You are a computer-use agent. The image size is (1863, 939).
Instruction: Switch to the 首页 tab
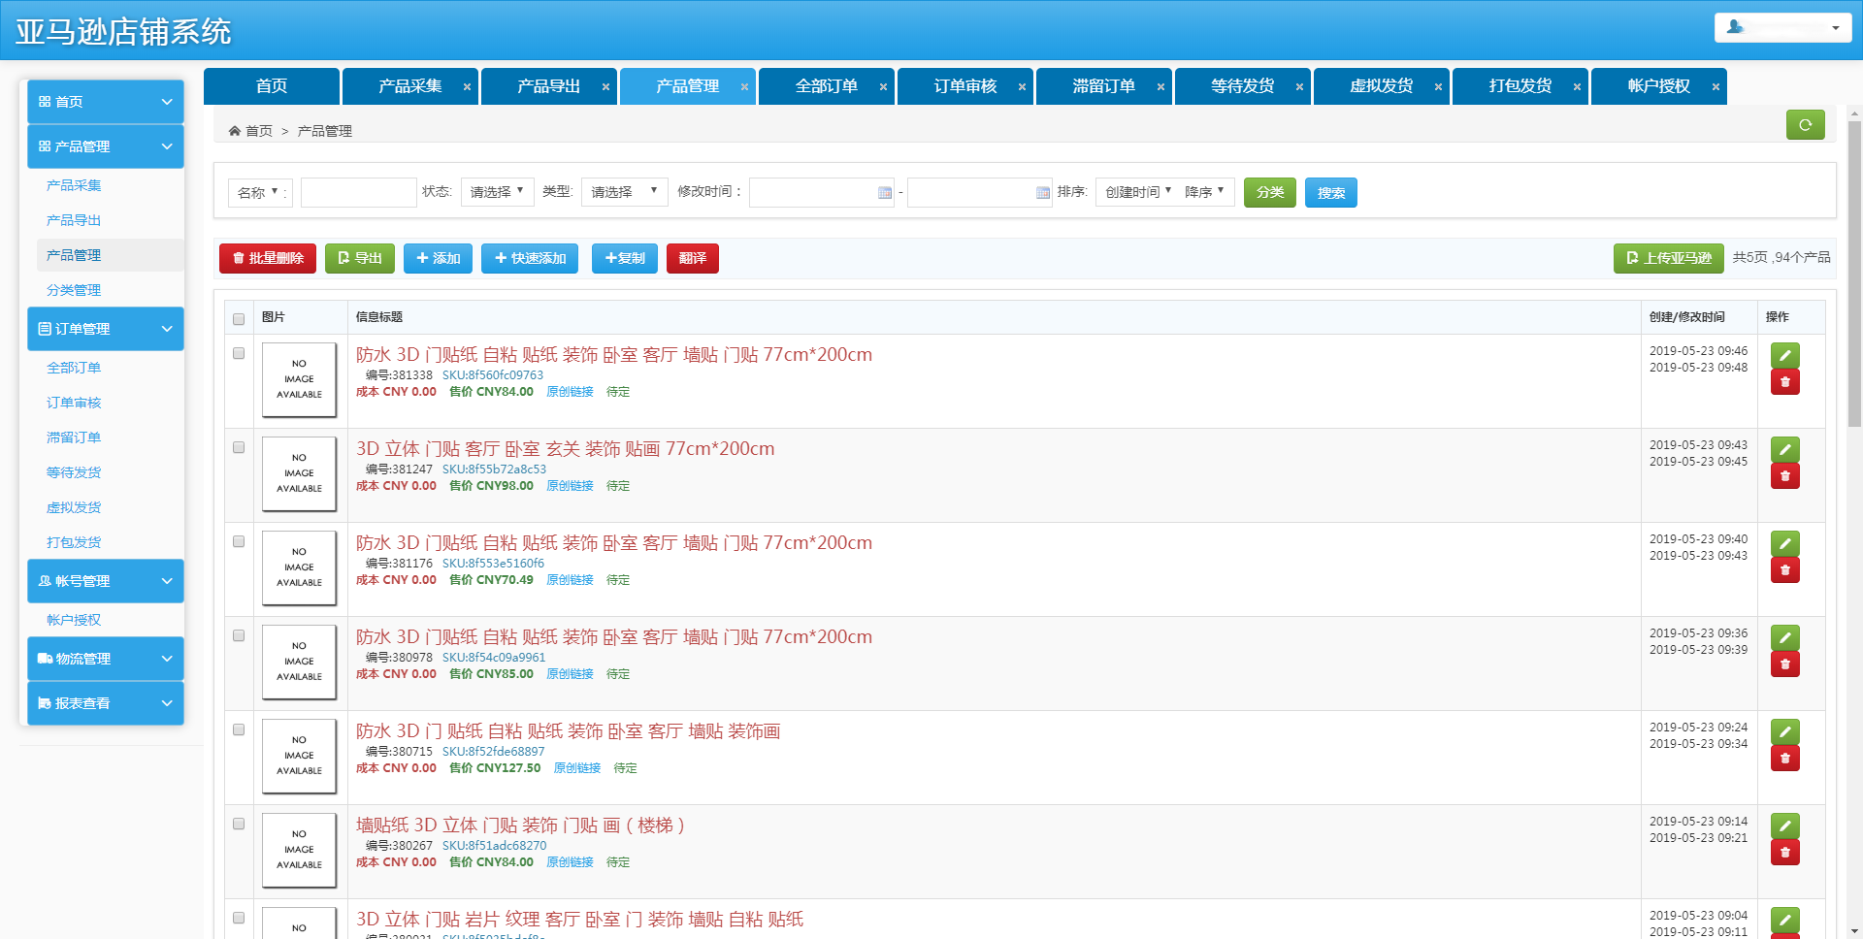coord(272,86)
